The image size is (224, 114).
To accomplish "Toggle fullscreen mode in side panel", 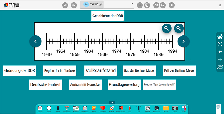I will click(220, 44).
